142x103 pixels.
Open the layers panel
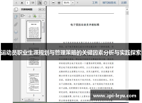click(x=16, y=32)
